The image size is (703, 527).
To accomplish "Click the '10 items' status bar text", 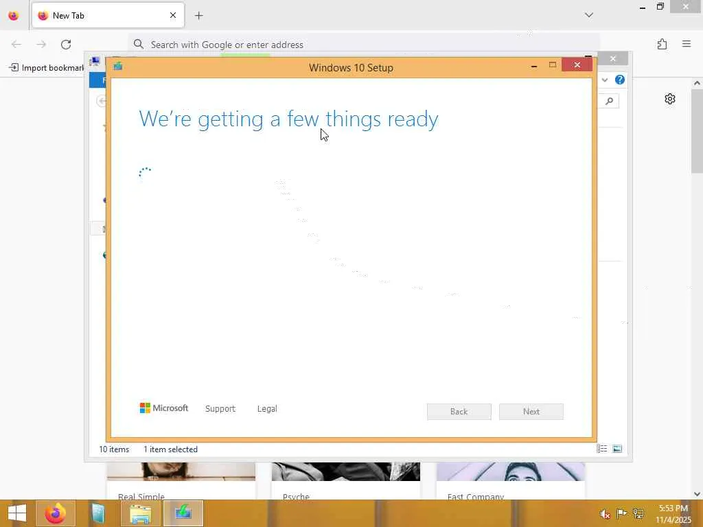I will (114, 449).
